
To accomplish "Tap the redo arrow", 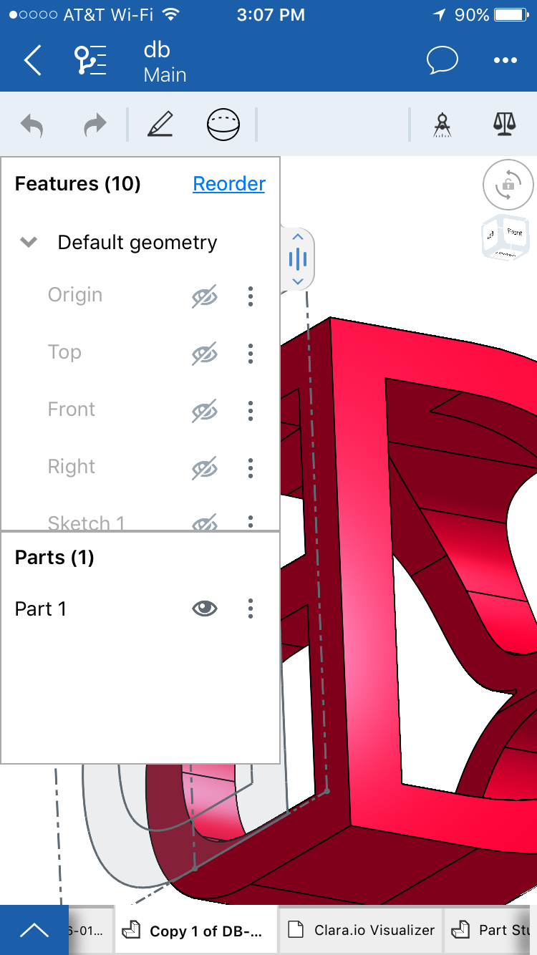I will [94, 126].
